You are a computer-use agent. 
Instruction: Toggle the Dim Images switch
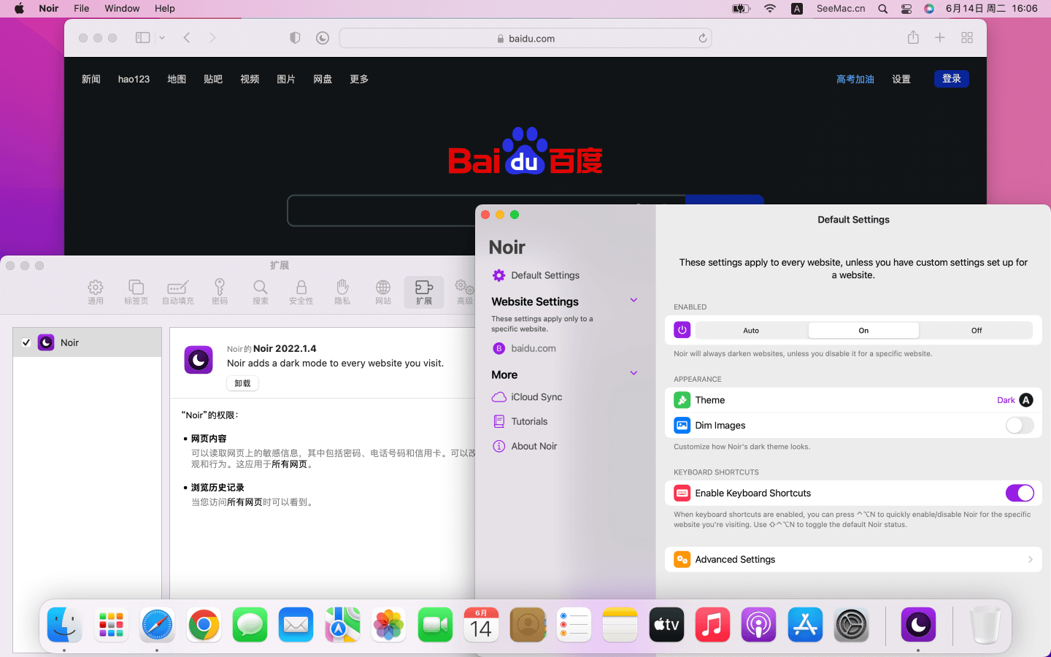1020,426
